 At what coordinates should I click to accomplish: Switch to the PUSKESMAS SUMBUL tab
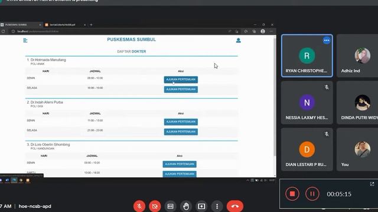click(x=21, y=25)
